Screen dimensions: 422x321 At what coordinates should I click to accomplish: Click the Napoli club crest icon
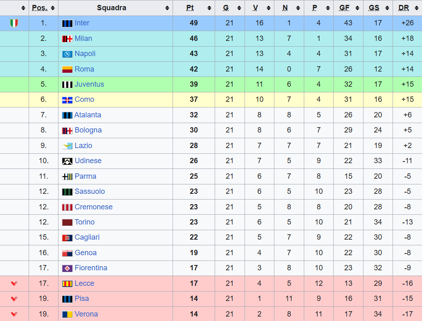point(67,54)
